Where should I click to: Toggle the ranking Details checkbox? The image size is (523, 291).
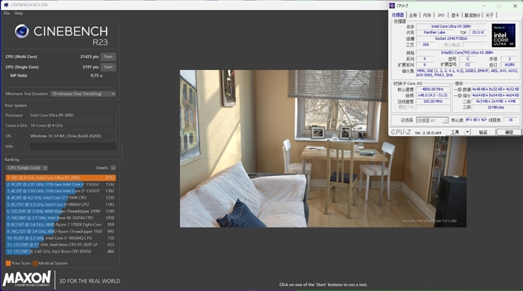pos(113,168)
